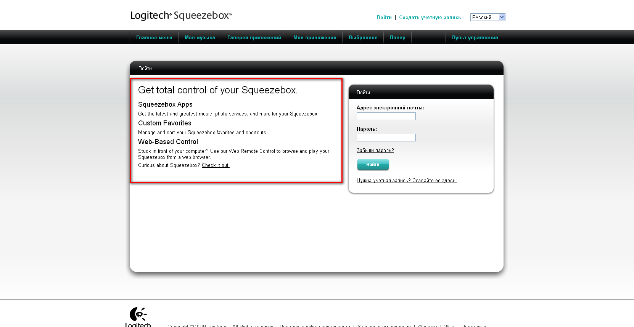Select Моя музыка in the navigation bar
Viewport: 634px width, 327px height.
click(200, 38)
